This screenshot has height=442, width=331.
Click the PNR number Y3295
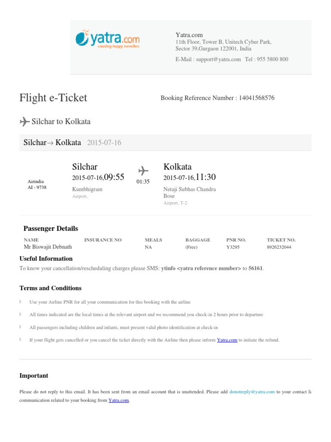click(x=233, y=247)
